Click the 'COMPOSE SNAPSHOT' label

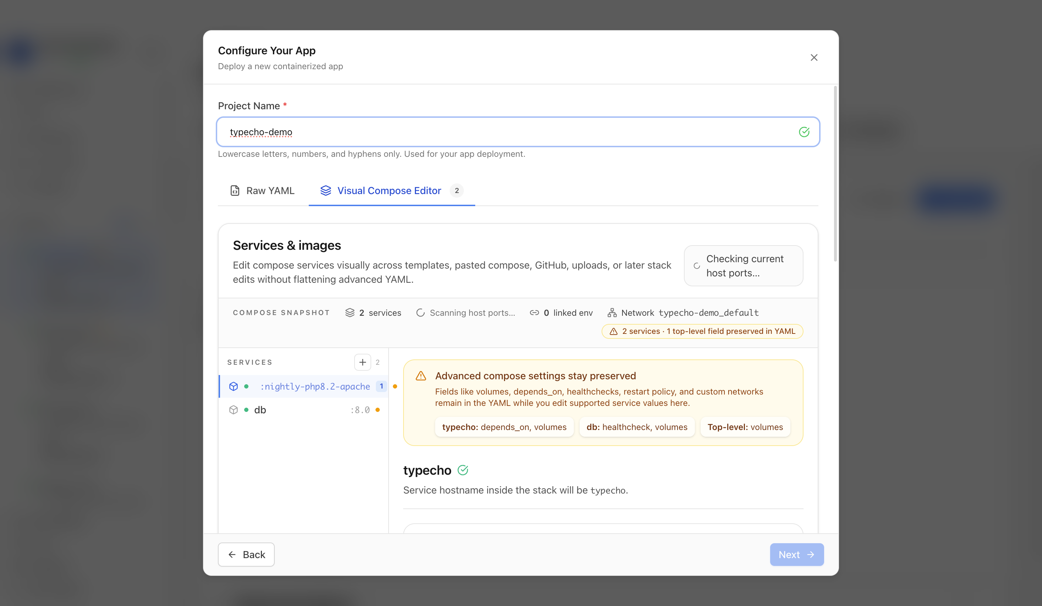point(281,313)
